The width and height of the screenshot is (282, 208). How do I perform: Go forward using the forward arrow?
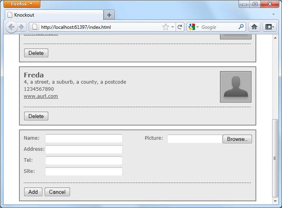point(22,27)
